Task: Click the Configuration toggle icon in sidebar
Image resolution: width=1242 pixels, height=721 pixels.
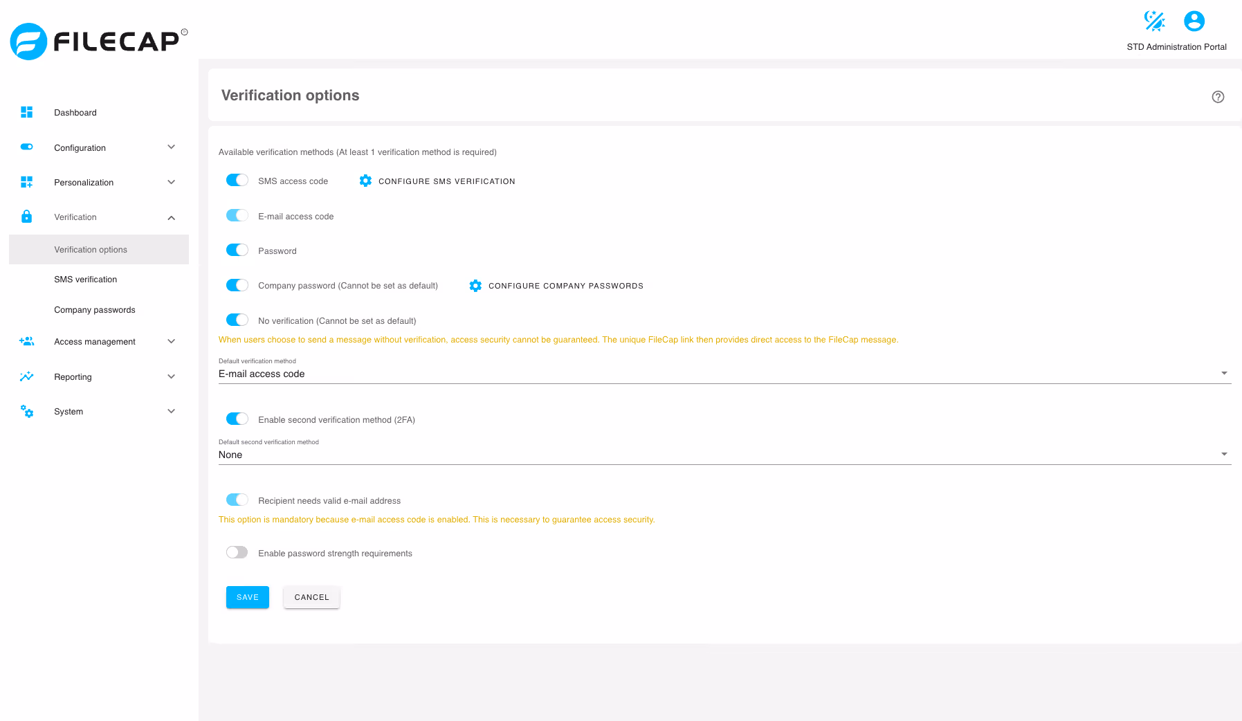Action: click(27, 147)
